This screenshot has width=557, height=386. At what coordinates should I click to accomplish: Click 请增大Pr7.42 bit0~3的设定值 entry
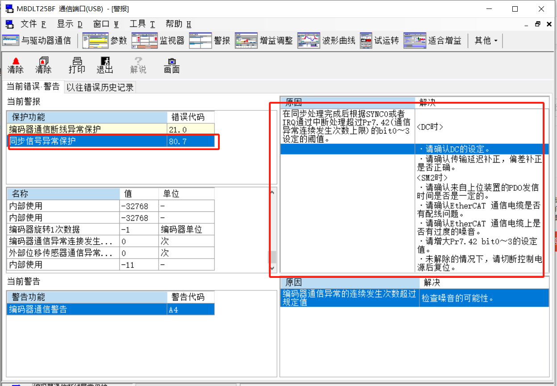coord(478,246)
